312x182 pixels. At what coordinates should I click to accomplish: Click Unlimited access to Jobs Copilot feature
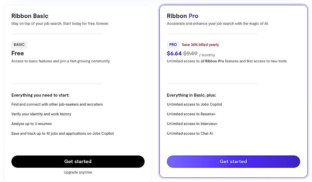pyautogui.click(x=194, y=104)
